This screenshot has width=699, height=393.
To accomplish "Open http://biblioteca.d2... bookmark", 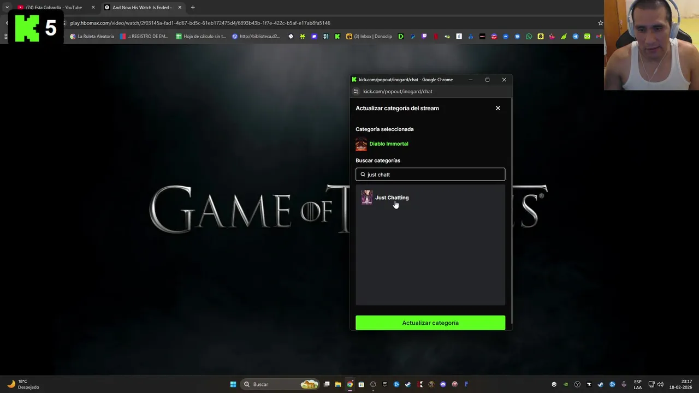I will point(256,37).
